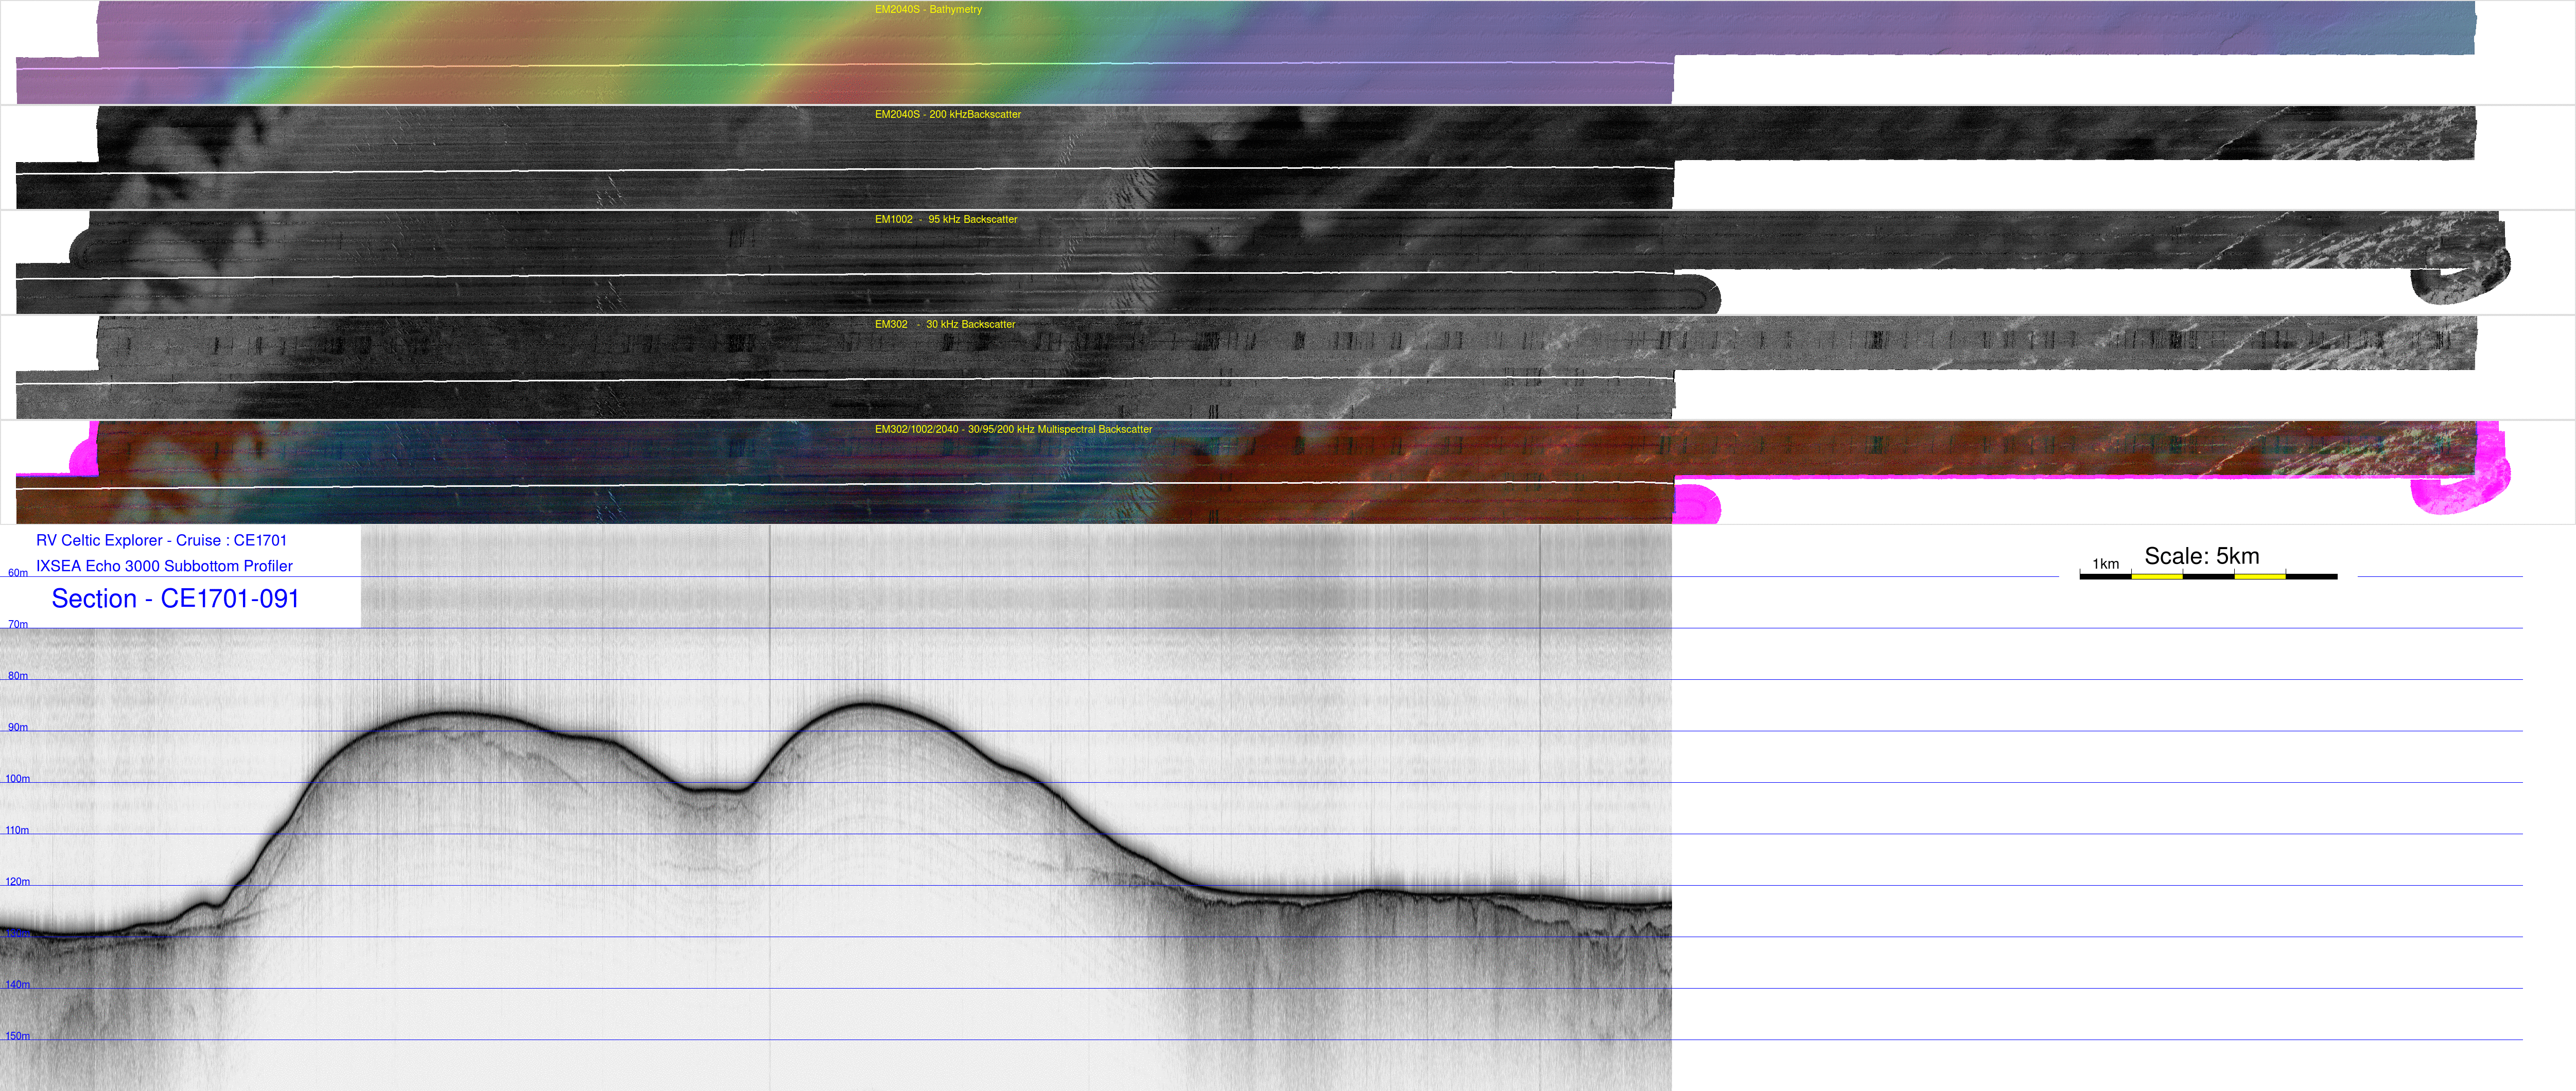Click the EM2040S 200 kHz Backscatter label
This screenshot has width=2576, height=1091.
pos(947,115)
